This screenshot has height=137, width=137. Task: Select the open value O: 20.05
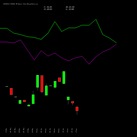click(x=48, y=9)
